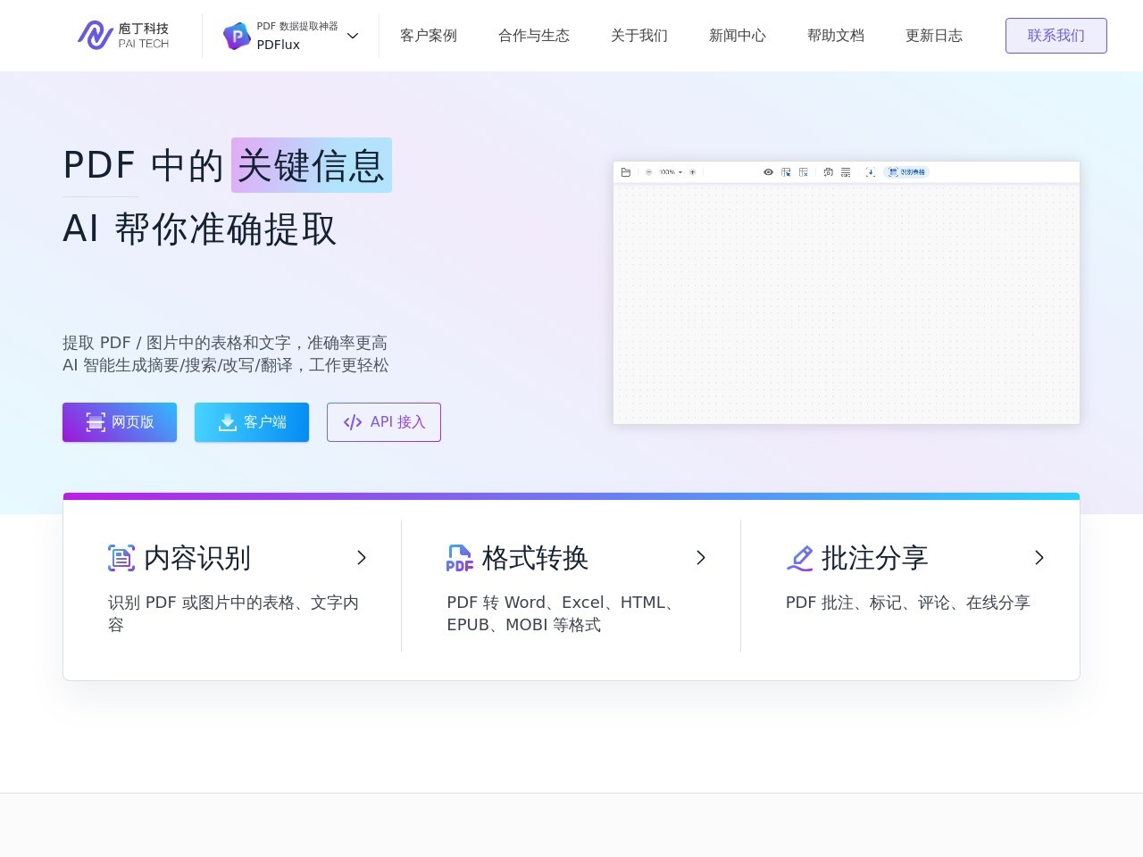
Task: Expand the 内容识别 card arrow
Action: [x=362, y=558]
